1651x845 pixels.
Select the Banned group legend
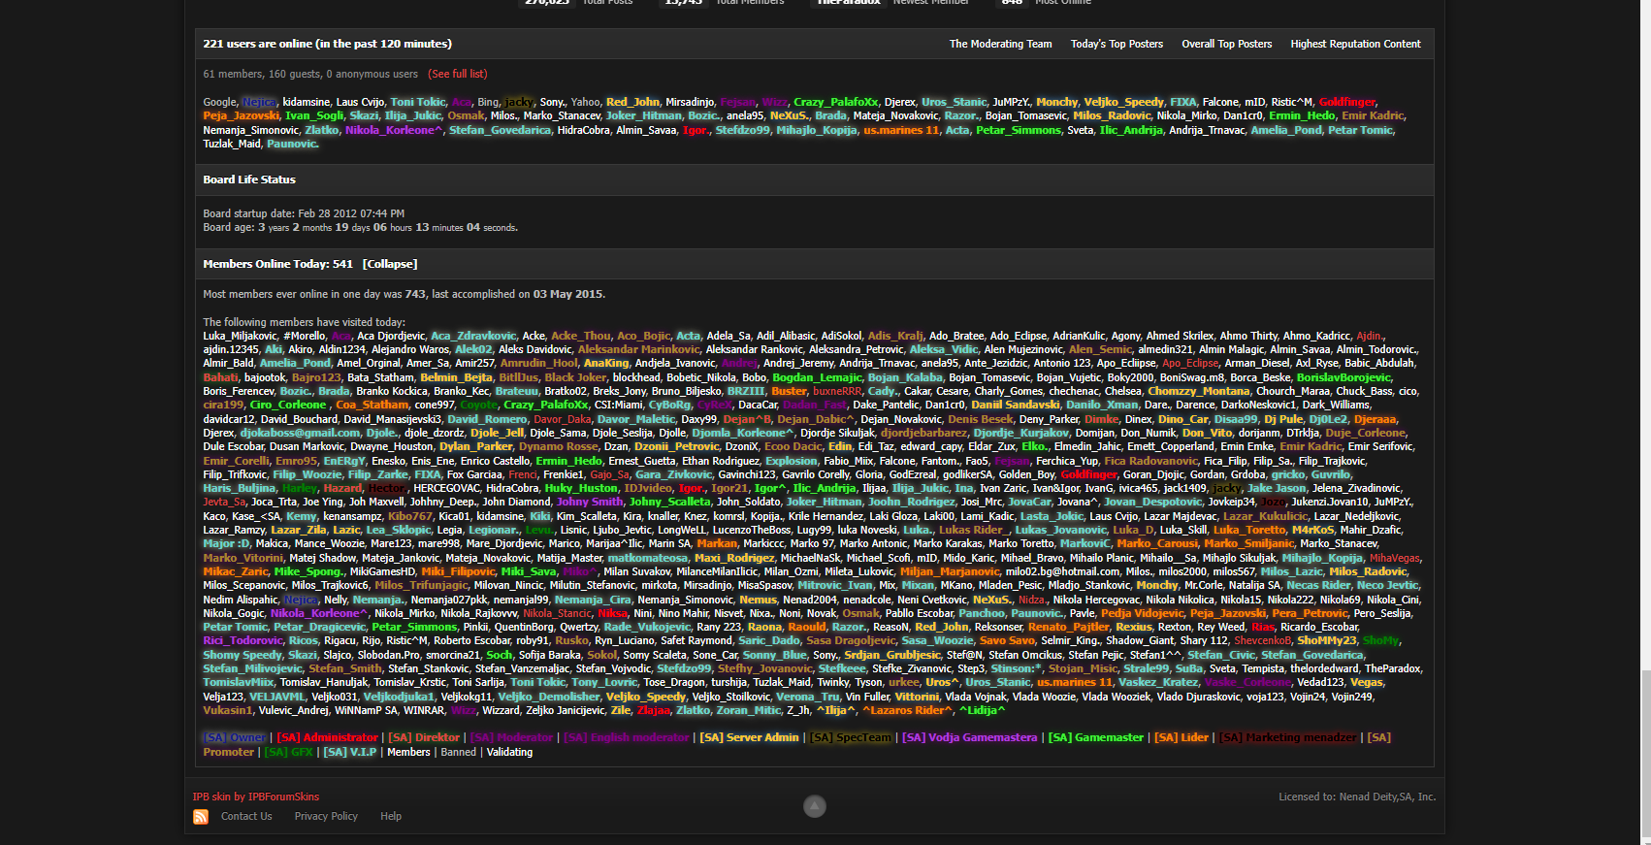click(x=459, y=752)
